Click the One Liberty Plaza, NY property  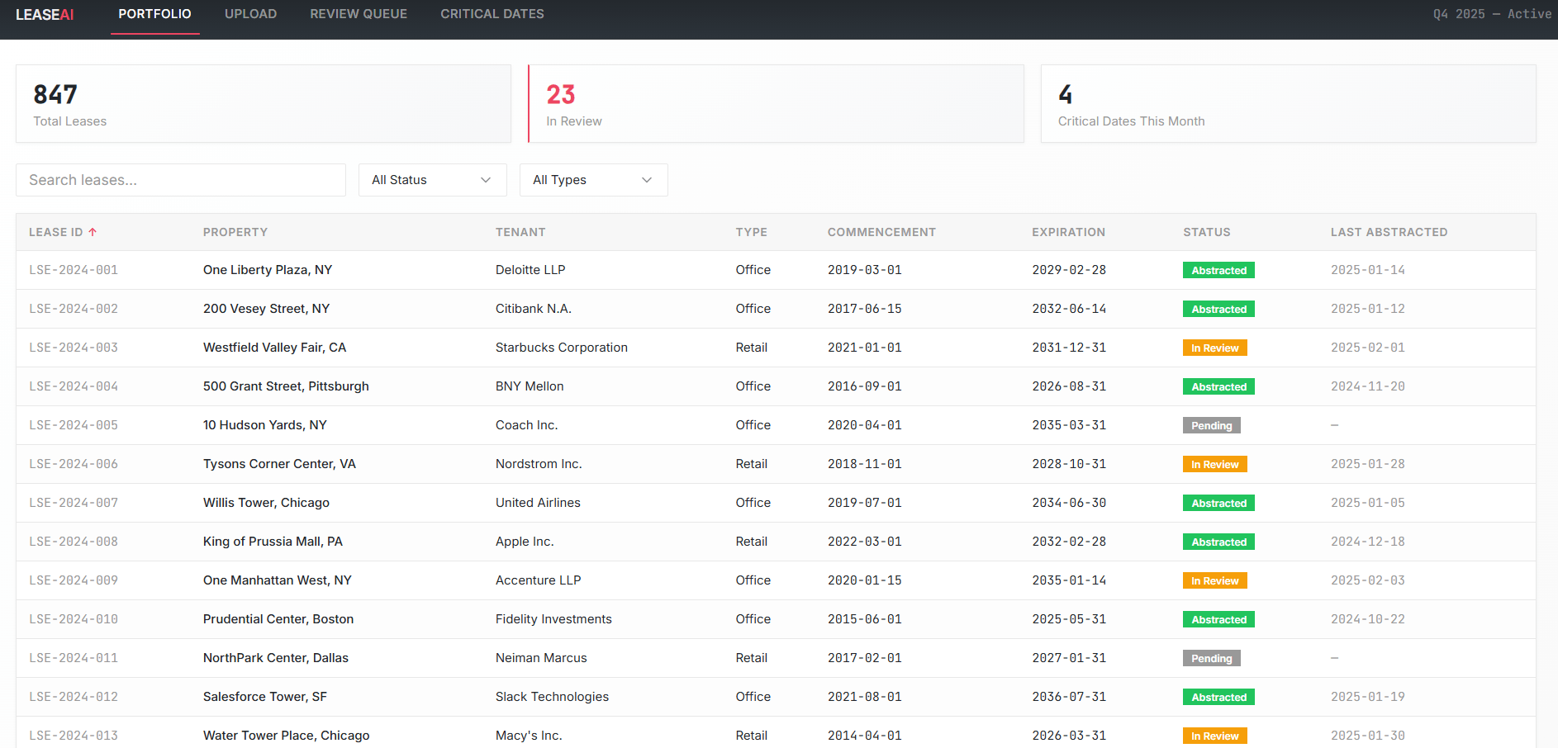tap(268, 270)
